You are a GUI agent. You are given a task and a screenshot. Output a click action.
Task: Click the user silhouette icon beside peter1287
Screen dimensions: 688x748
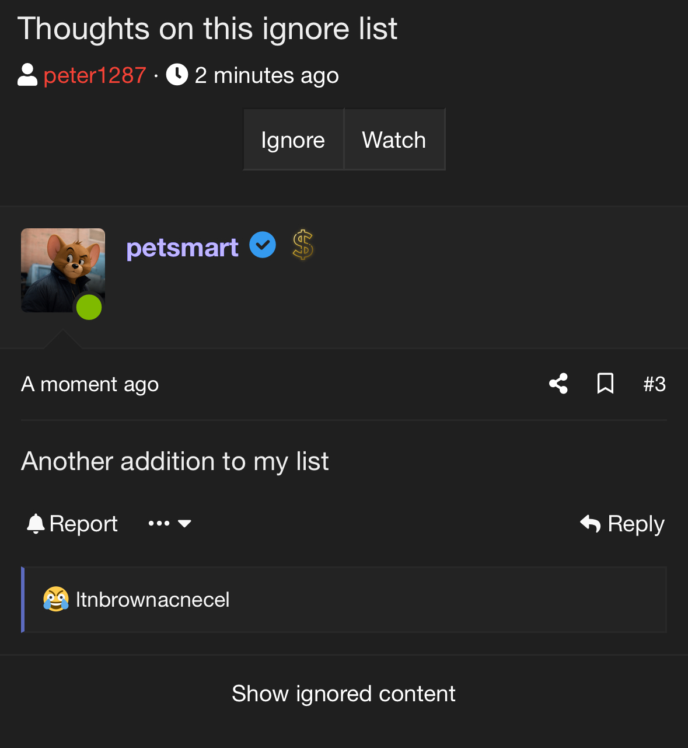(x=27, y=75)
